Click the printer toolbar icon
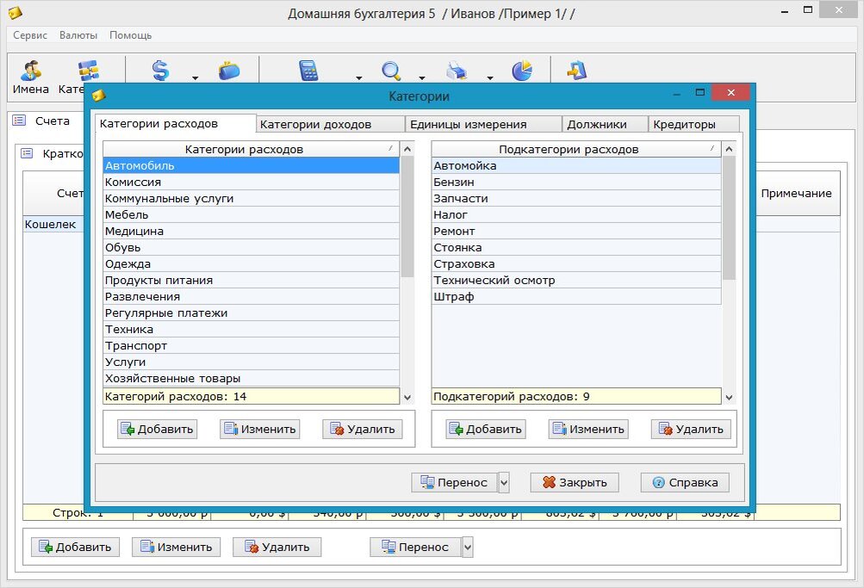Screen dimensions: 864x588 point(457,71)
